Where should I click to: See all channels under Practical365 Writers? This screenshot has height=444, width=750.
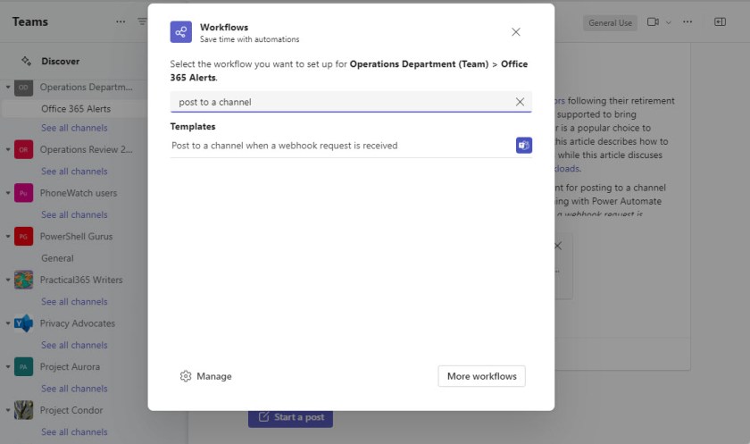[x=74, y=302]
